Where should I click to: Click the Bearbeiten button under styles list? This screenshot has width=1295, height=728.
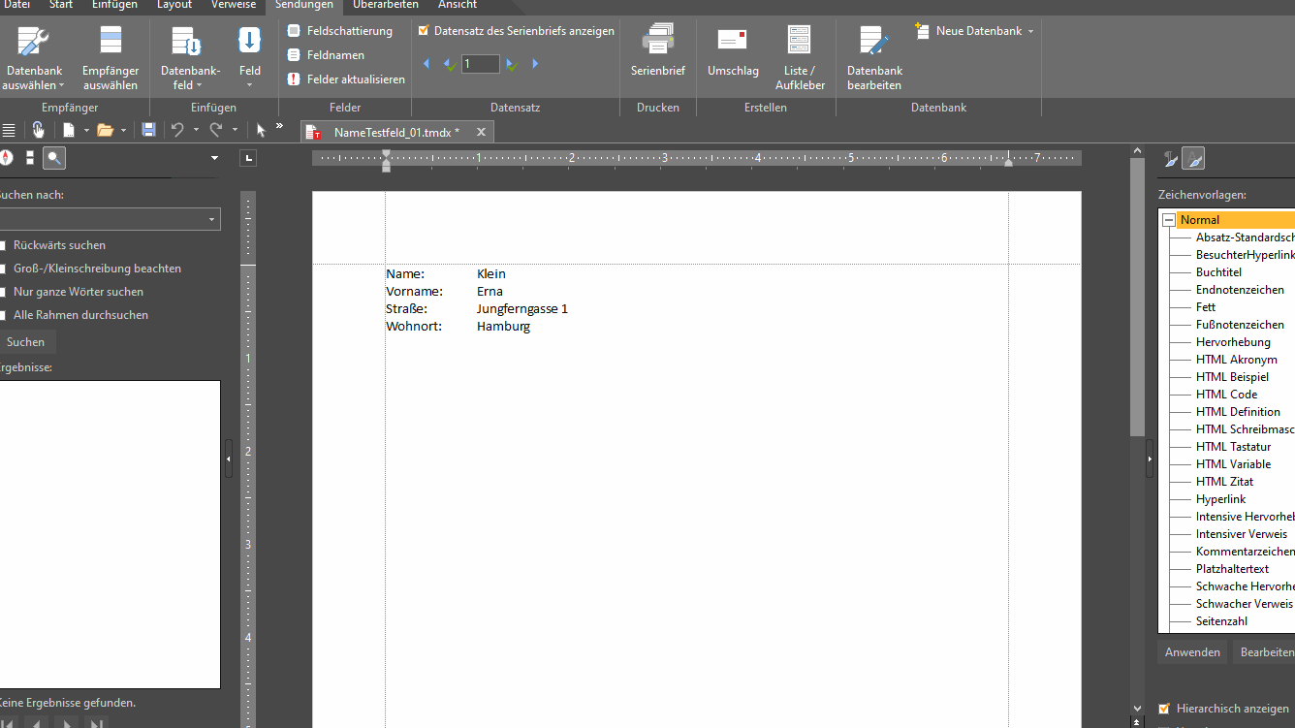tap(1265, 652)
